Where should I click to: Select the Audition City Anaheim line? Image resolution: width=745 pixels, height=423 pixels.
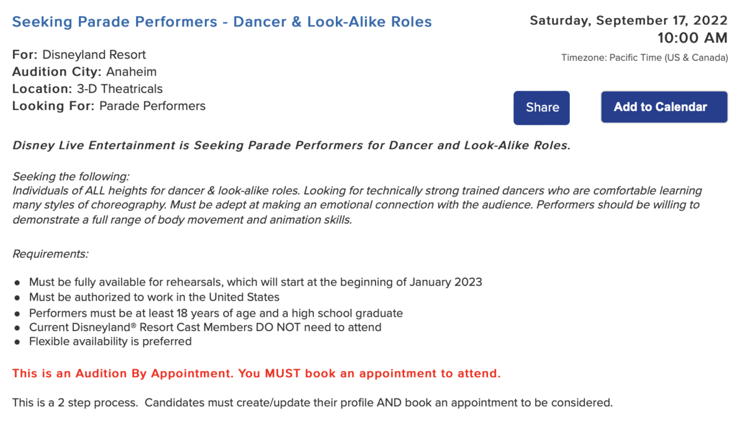coord(84,71)
